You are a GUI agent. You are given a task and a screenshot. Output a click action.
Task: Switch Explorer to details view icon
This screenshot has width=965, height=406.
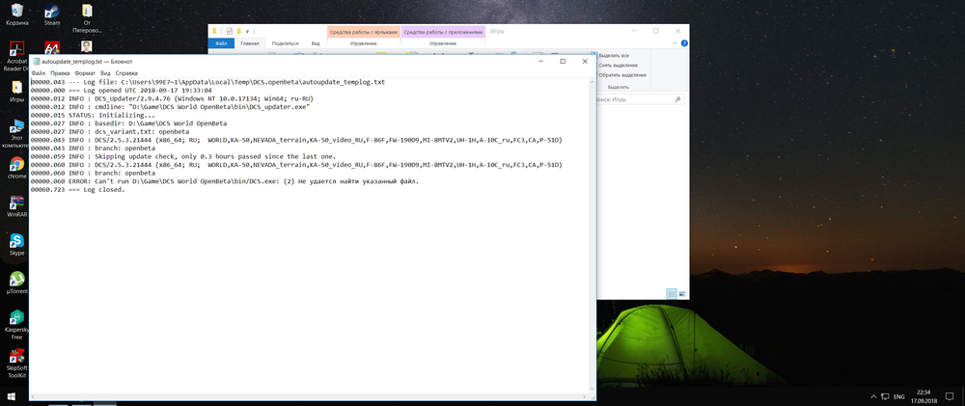[672, 293]
